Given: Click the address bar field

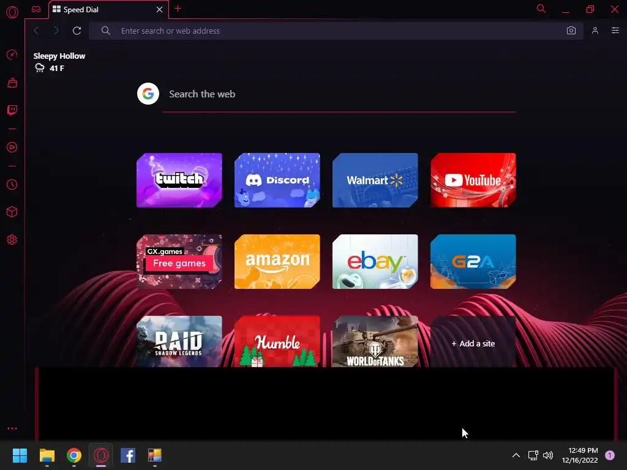Looking at the screenshot, I should pos(336,31).
